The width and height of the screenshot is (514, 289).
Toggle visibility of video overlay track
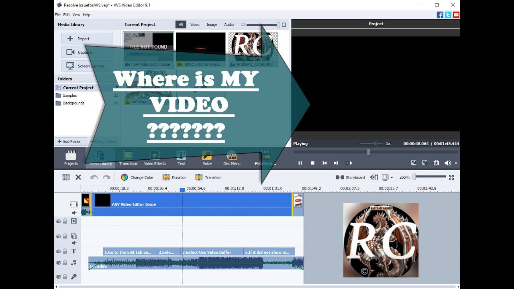coord(58,236)
